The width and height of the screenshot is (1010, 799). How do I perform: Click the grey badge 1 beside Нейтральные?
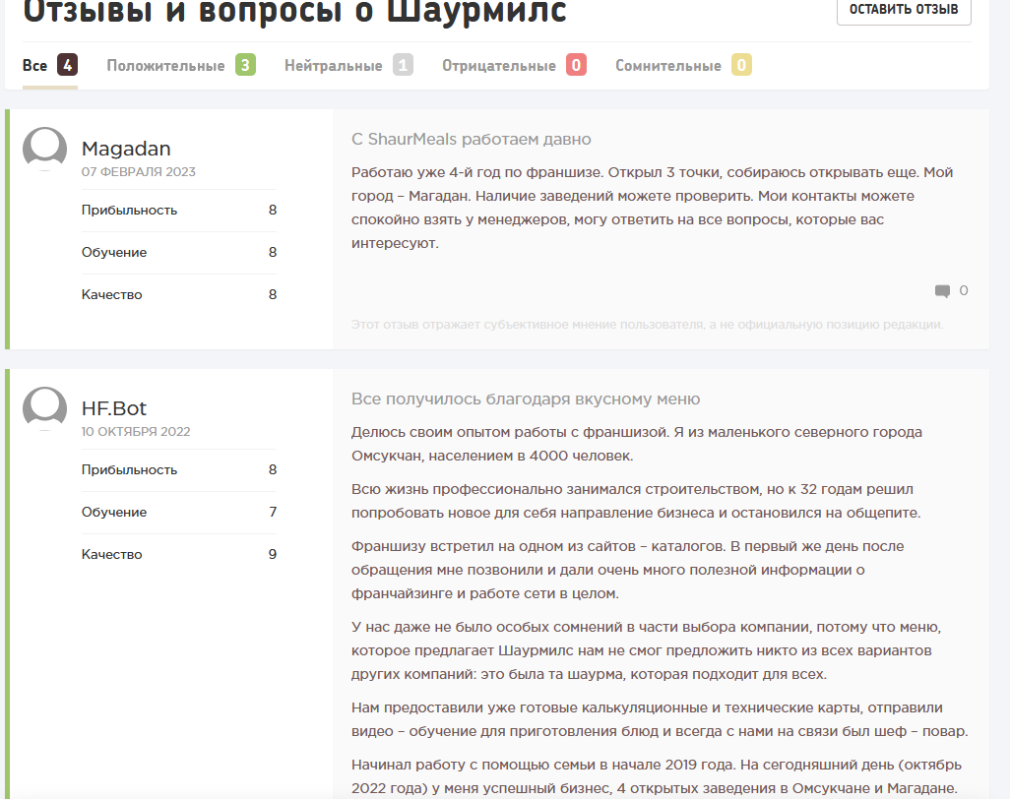(403, 65)
